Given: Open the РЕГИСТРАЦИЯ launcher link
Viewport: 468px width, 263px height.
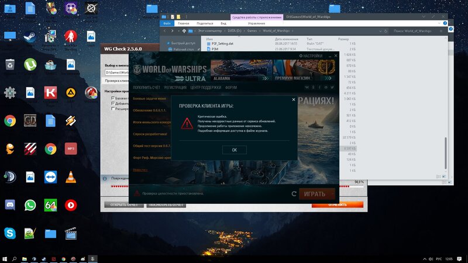Looking at the screenshot, I should (175, 87).
